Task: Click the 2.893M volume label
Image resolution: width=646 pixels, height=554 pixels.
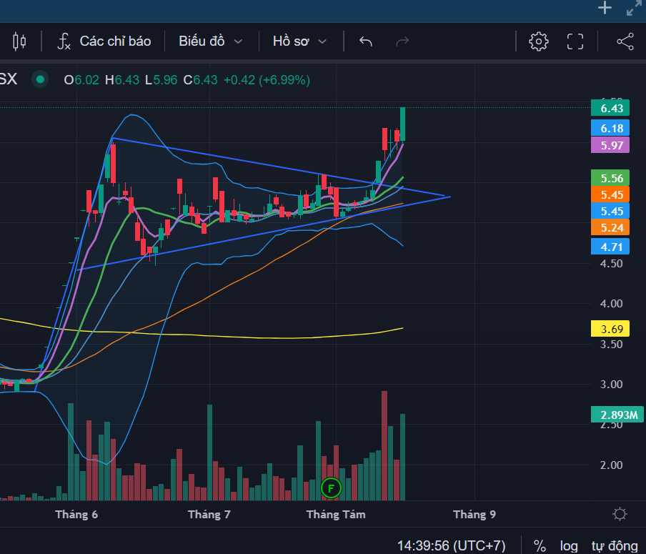Action: click(x=617, y=415)
